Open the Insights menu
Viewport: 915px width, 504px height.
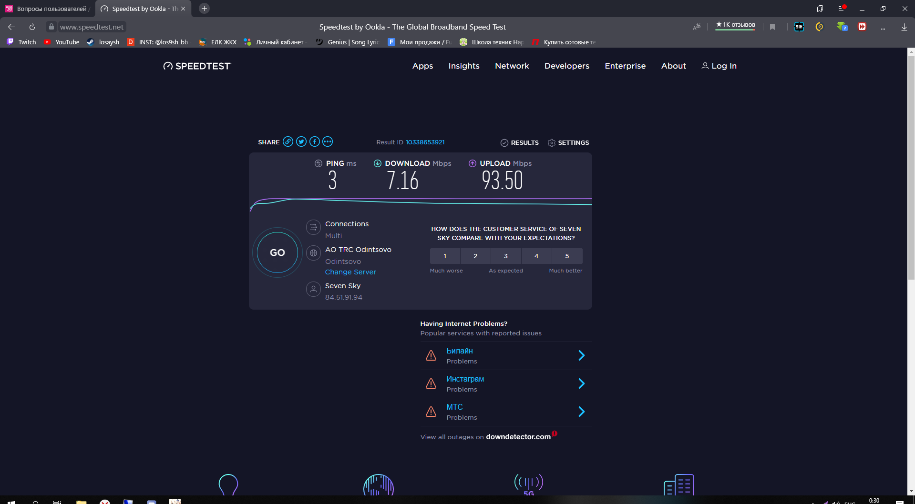tap(464, 66)
